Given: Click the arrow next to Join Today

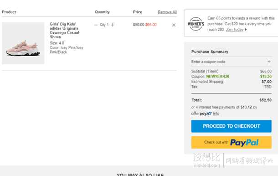Looking at the screenshot, I should [x=246, y=30].
